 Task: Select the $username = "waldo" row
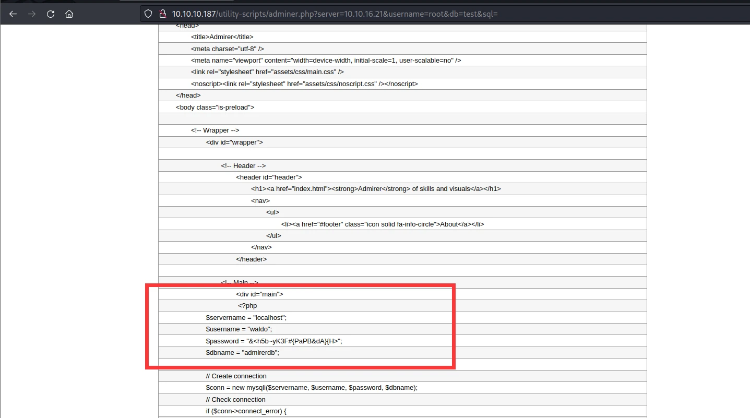(x=402, y=329)
